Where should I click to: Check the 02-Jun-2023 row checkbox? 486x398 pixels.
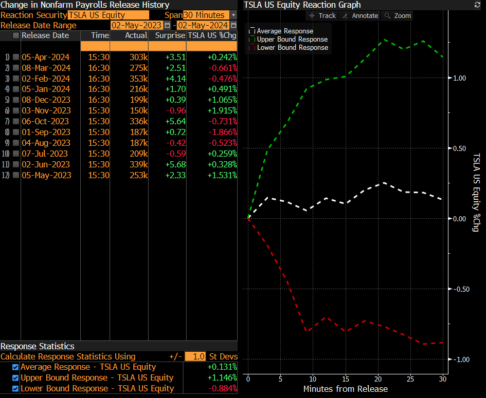[15, 164]
